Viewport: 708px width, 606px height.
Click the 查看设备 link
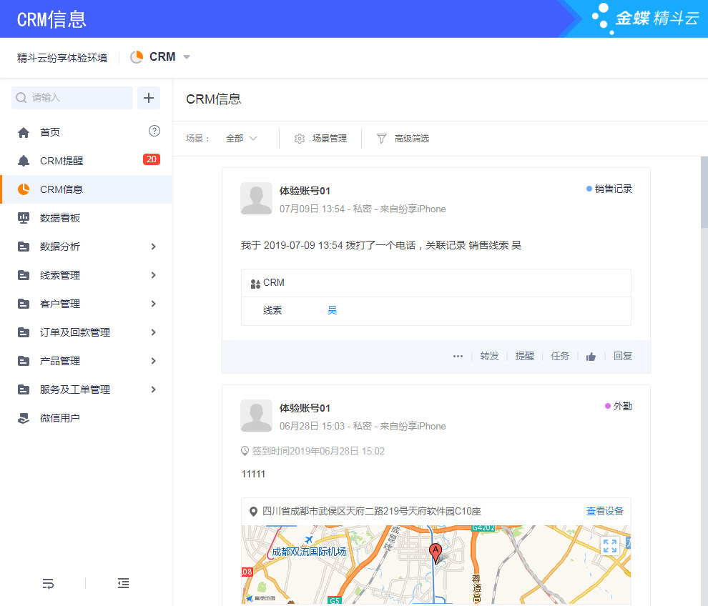pyautogui.click(x=604, y=511)
